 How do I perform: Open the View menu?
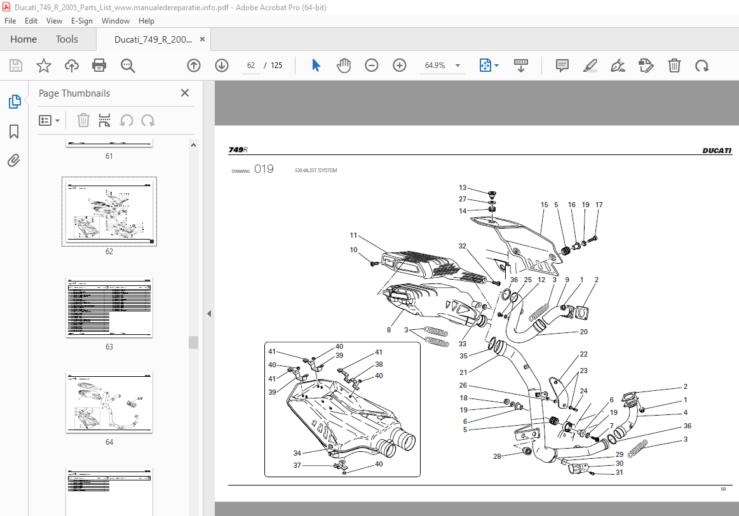[x=54, y=21]
